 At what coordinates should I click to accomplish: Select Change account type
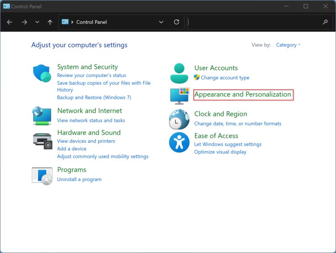click(225, 78)
